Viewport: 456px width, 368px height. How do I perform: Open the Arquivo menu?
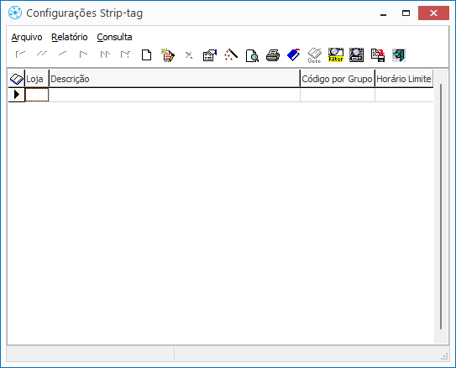pyautogui.click(x=27, y=37)
